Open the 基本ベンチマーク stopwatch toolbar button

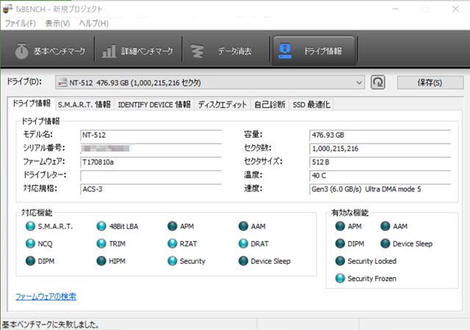(x=50, y=51)
